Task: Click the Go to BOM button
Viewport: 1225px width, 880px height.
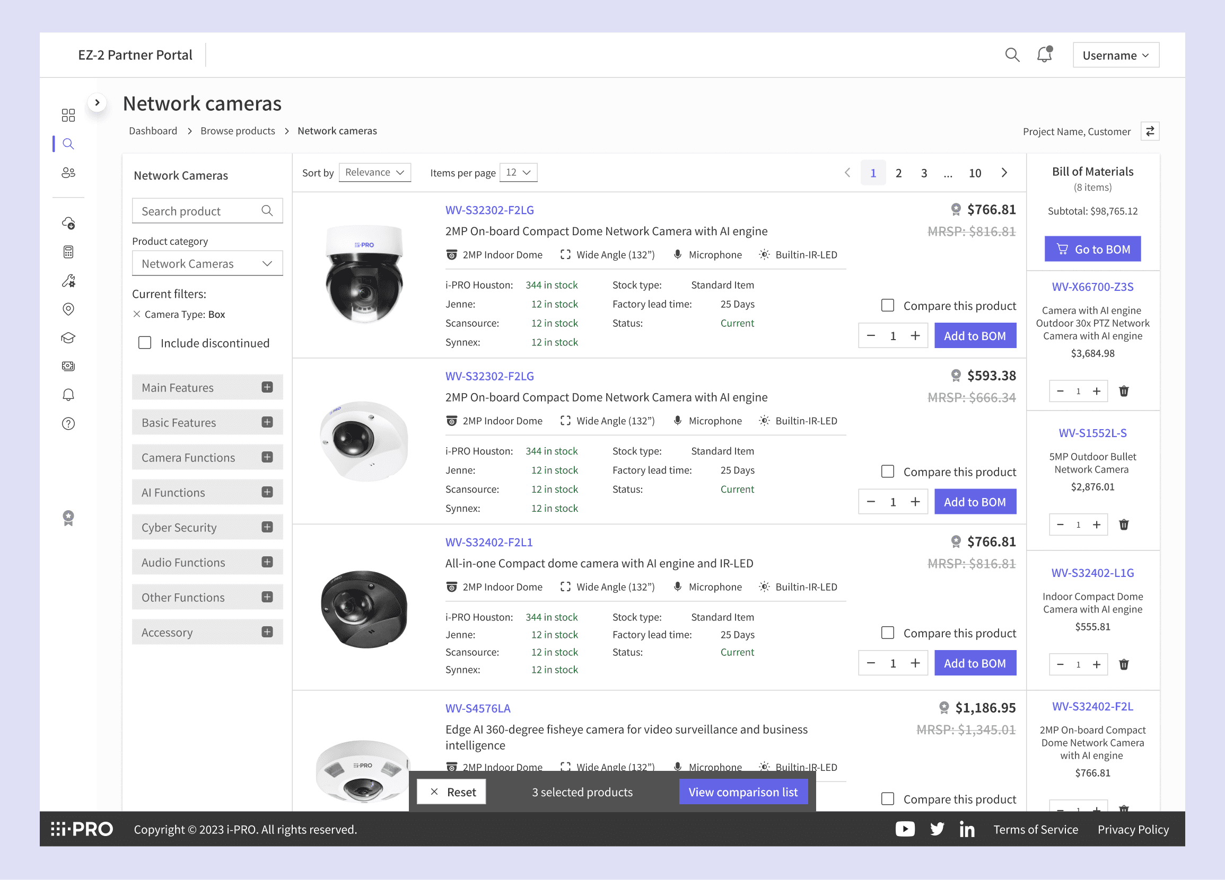Action: 1092,249
